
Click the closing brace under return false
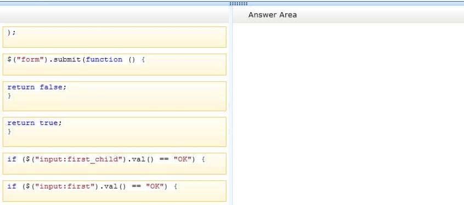point(9,95)
